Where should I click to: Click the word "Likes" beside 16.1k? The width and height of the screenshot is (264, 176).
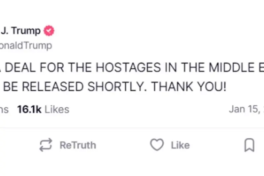(x=57, y=109)
